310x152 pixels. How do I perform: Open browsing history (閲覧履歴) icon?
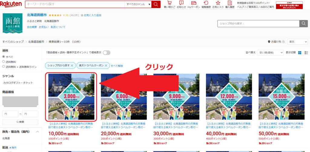(206, 5)
